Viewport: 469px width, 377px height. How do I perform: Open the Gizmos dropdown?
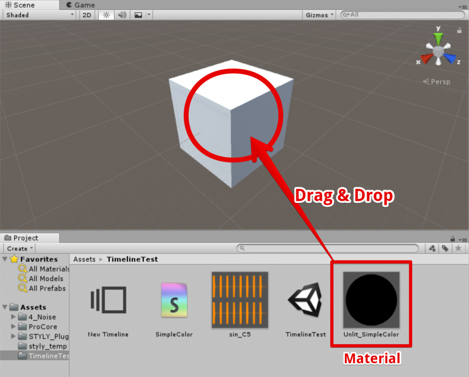point(319,15)
